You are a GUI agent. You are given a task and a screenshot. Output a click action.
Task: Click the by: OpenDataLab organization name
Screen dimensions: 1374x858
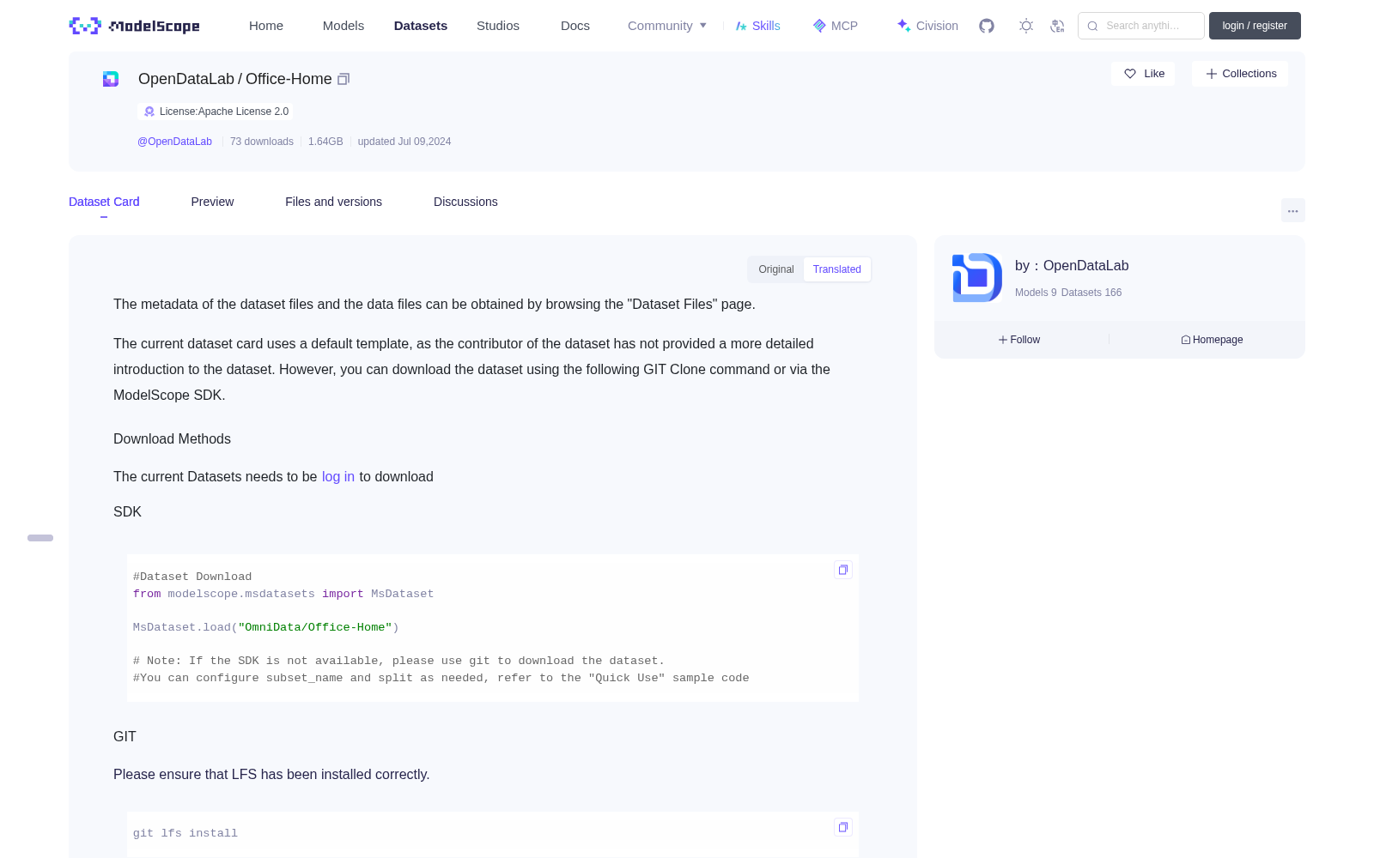[x=1072, y=266]
